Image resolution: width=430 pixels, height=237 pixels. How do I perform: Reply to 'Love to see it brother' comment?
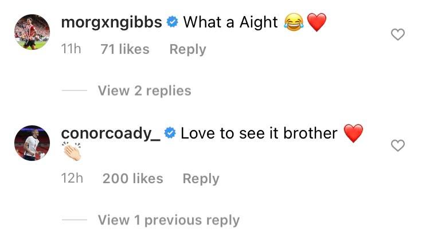click(201, 179)
